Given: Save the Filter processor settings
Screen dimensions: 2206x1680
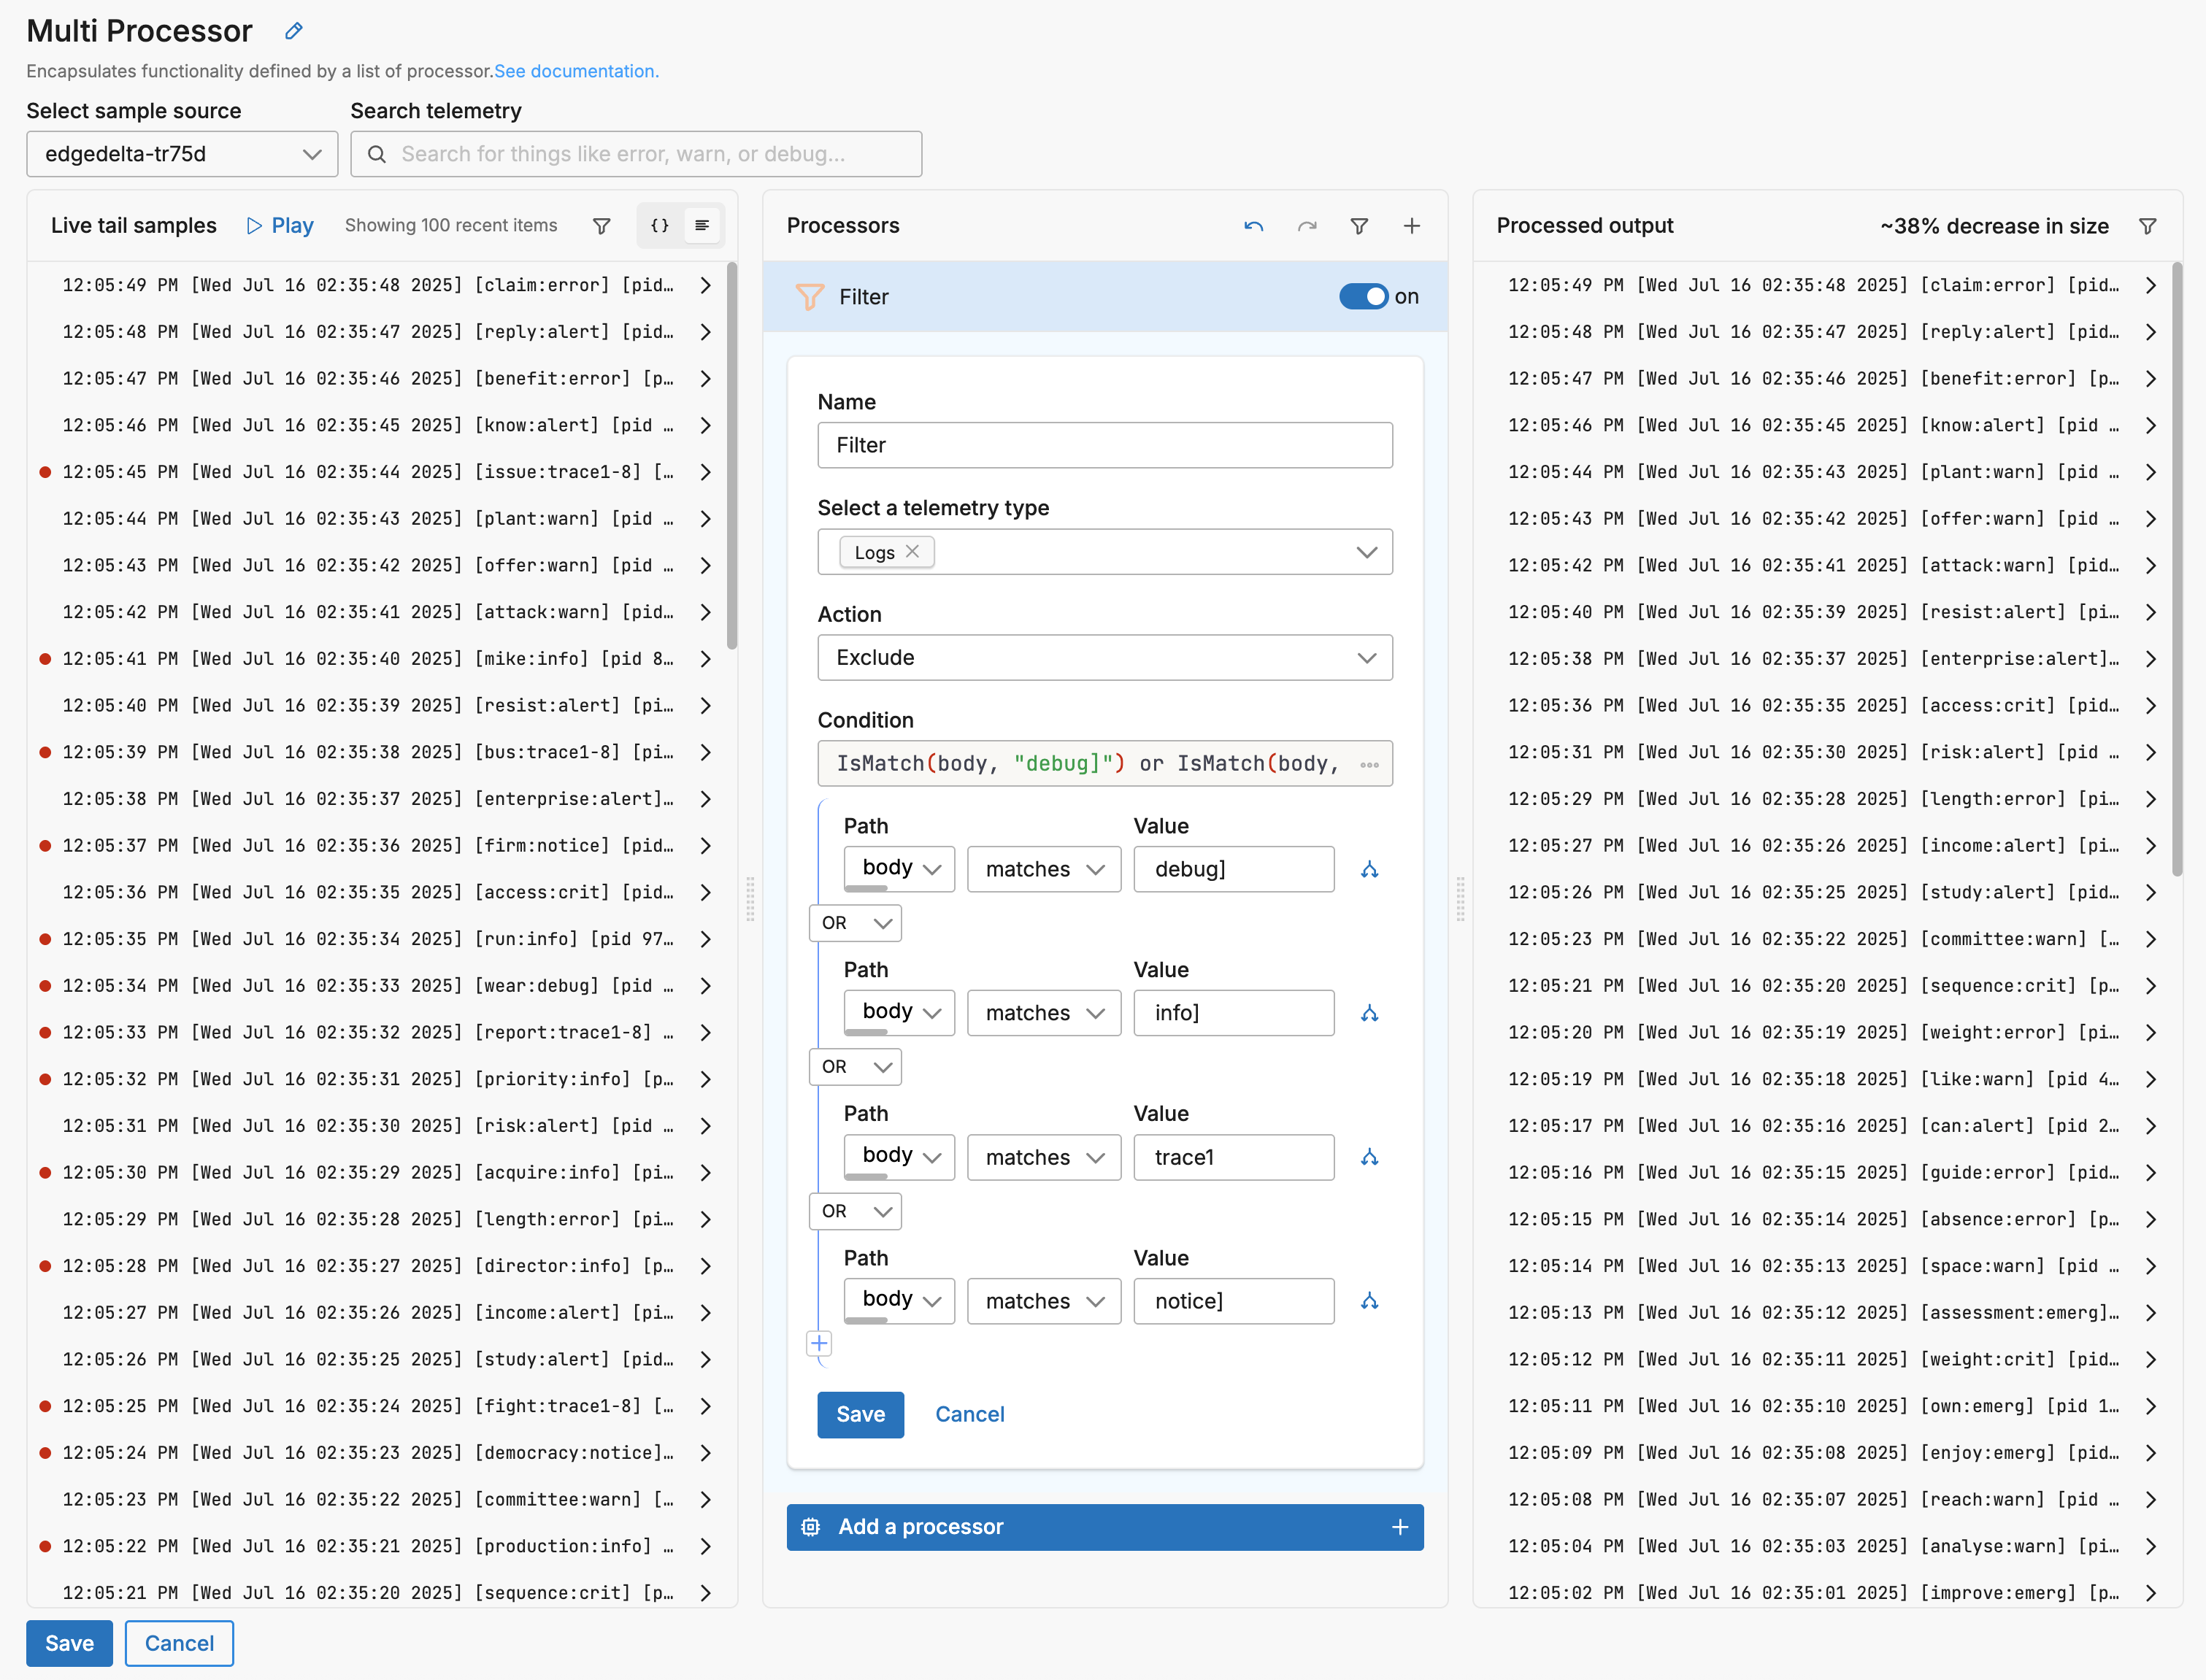Looking at the screenshot, I should pos(860,1414).
